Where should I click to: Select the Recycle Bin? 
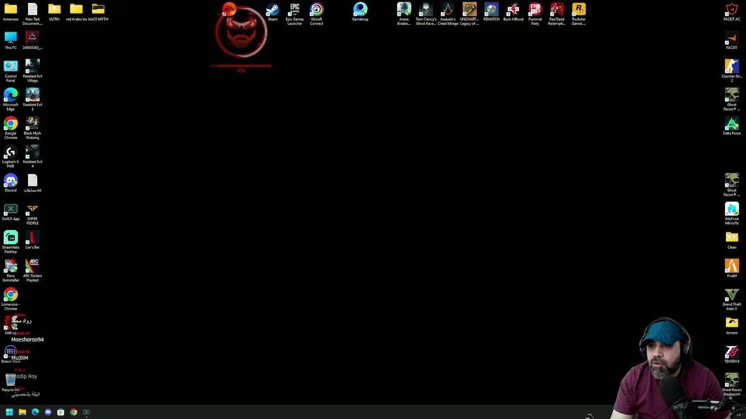pyautogui.click(x=10, y=383)
